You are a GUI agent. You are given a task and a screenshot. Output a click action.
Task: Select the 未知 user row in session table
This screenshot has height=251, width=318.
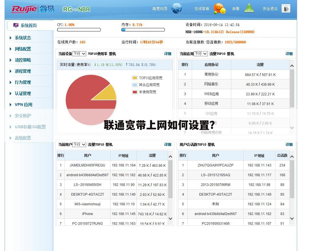pos(234,204)
